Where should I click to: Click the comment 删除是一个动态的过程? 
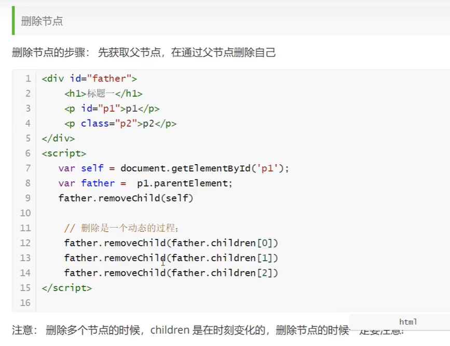click(x=121, y=228)
